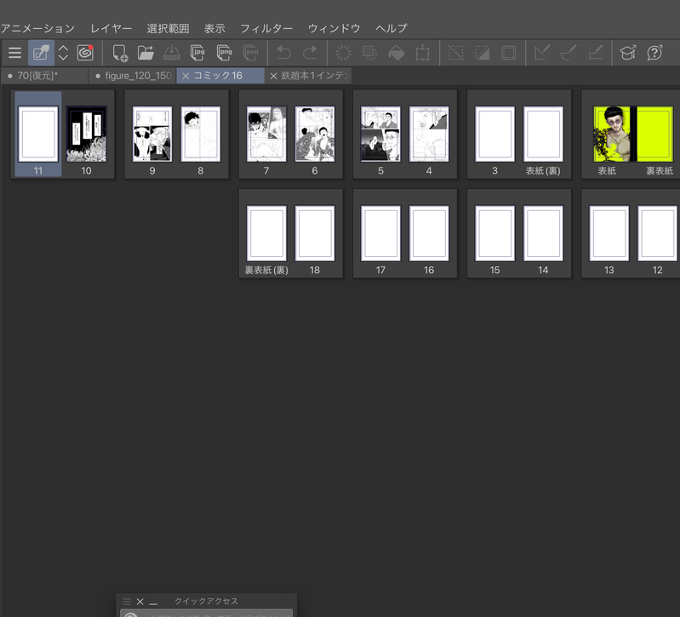The width and height of the screenshot is (680, 617).
Task: Open the ヘルプ menu
Action: (x=391, y=29)
